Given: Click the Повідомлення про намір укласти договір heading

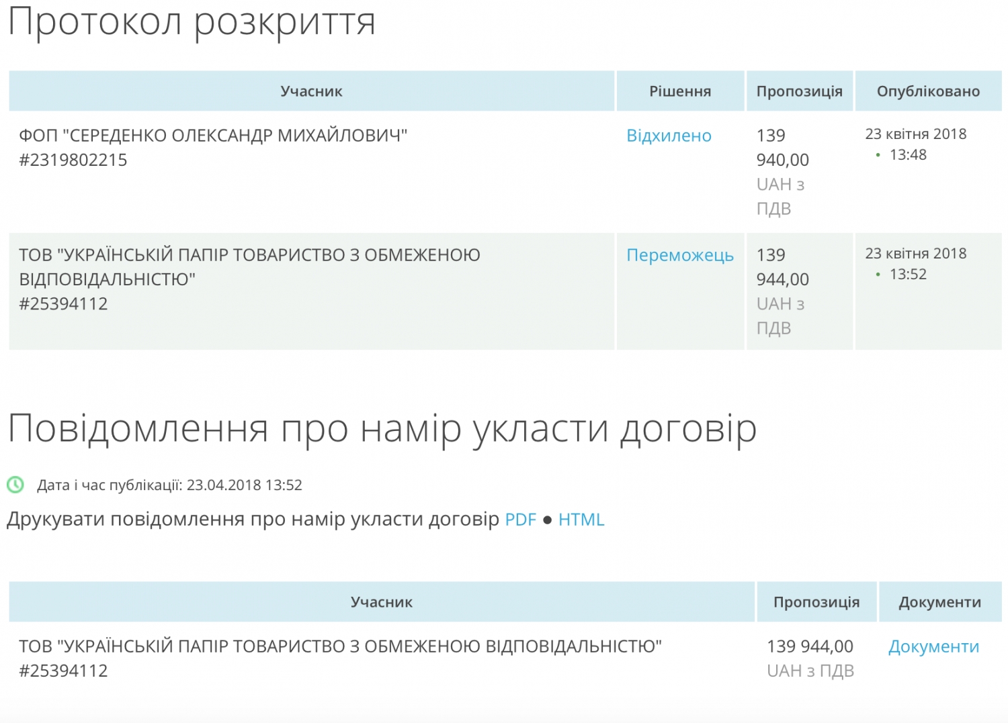Looking at the screenshot, I should pyautogui.click(x=382, y=428).
